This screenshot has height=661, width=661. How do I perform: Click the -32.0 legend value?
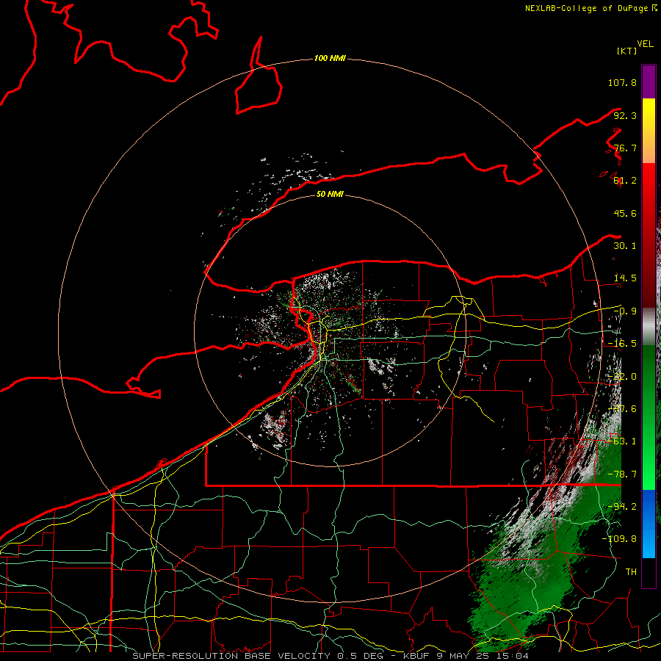coord(622,376)
